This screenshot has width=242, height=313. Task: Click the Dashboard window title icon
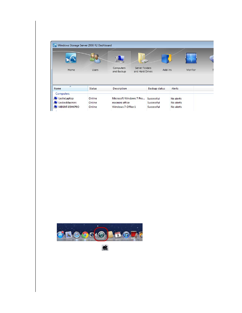[x=55, y=45]
